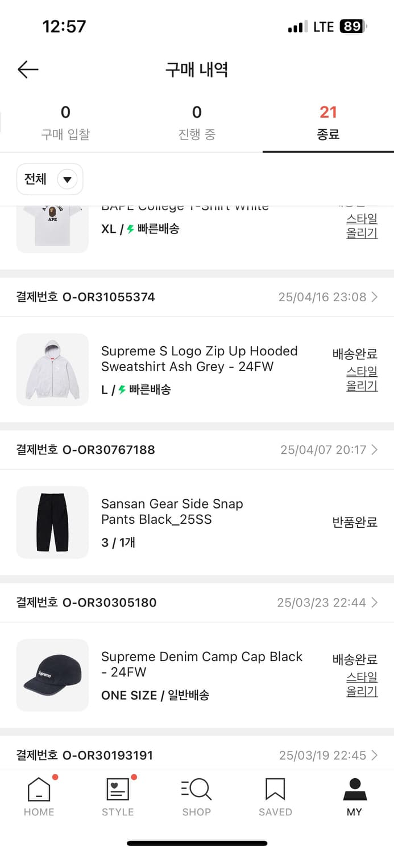
Task: Open the Sansan Gear black pants thumbnail
Action: (x=52, y=522)
